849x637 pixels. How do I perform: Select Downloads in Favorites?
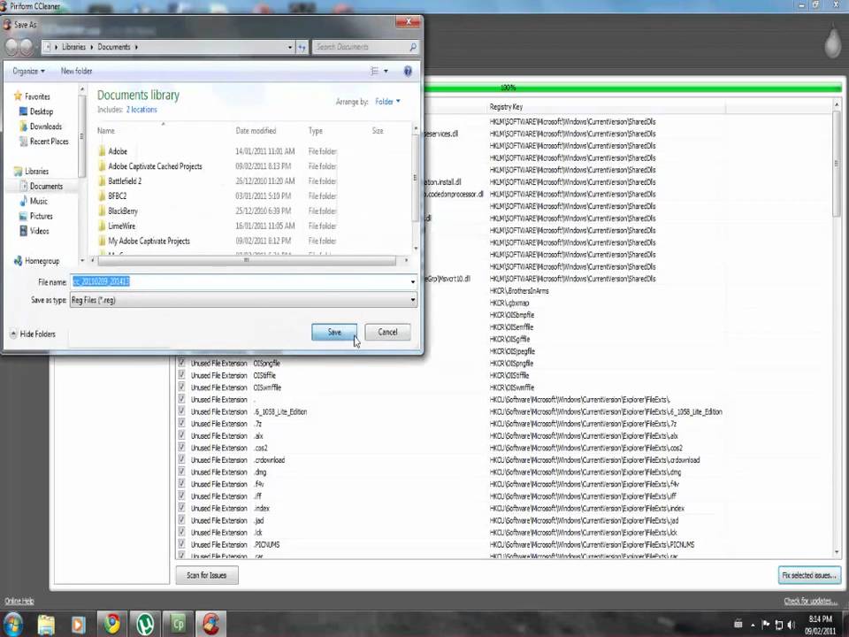(x=41, y=127)
